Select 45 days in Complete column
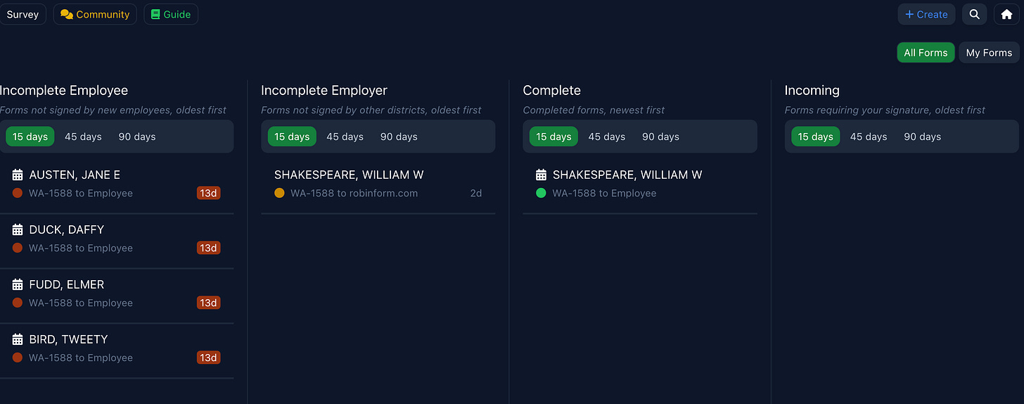The height and width of the screenshot is (404, 1024). [607, 137]
